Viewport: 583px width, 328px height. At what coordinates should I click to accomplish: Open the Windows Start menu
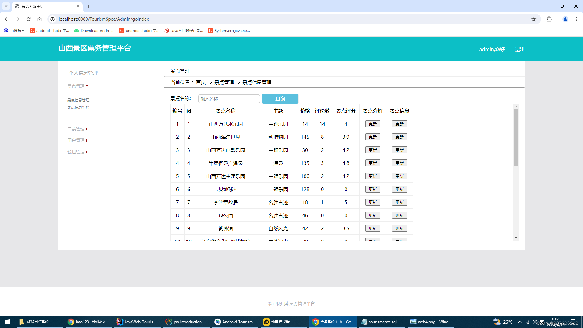[7, 322]
